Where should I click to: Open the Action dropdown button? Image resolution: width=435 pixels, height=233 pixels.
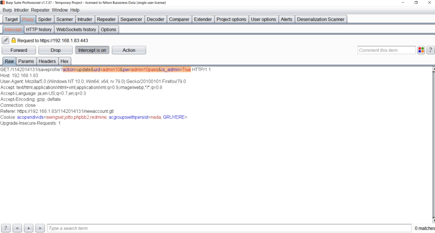click(x=129, y=50)
